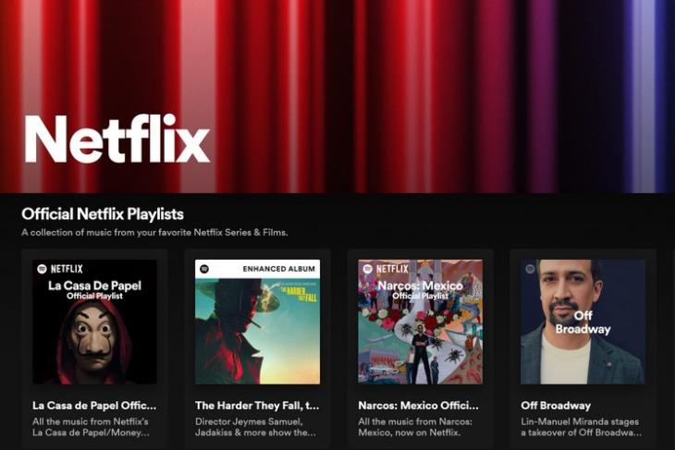Click 'Narcos: Mexico Offici...' title
The image size is (675, 450).
pos(419,406)
